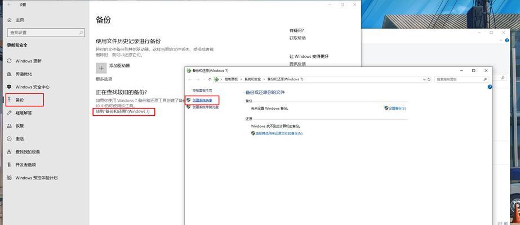Viewport: 520px width, 225px height.
Task: Click 创建系统修复光盘 link
Action: pos(205,107)
